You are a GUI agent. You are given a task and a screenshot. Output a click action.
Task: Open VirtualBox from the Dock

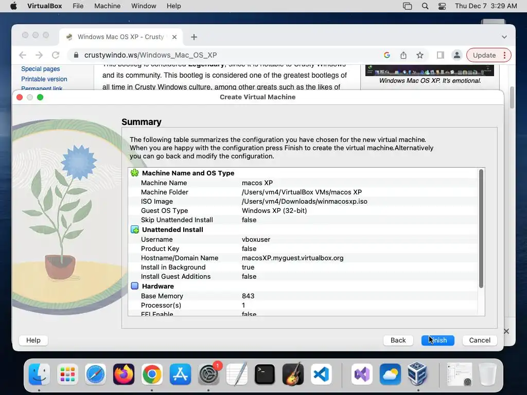click(x=418, y=374)
